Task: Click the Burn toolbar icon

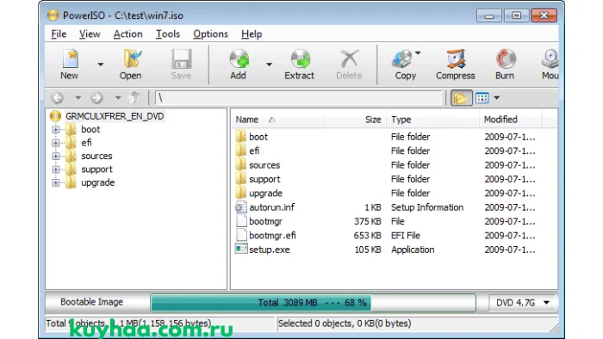Action: tap(505, 64)
